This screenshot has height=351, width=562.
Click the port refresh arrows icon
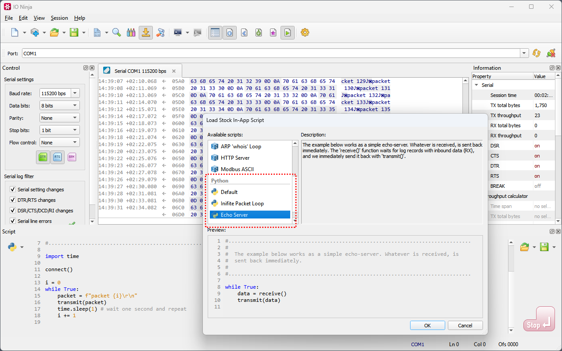(x=536, y=53)
